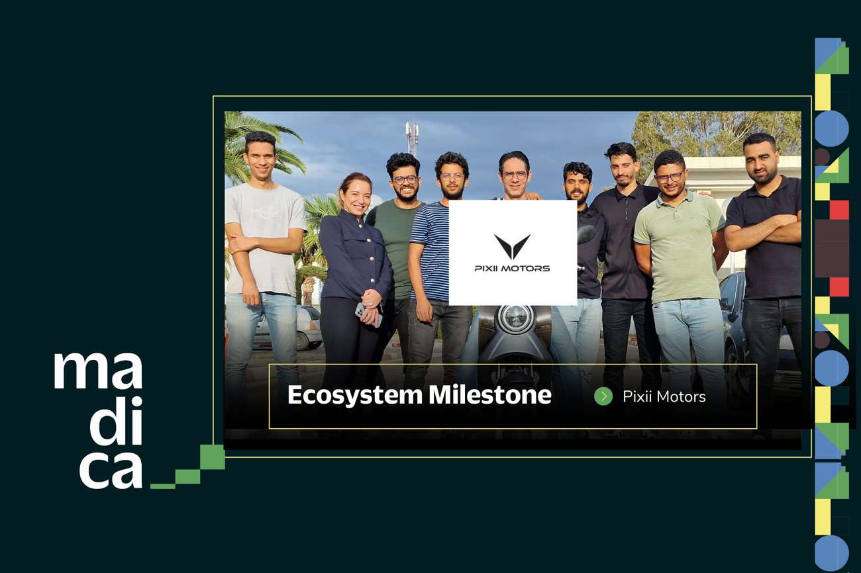The height and width of the screenshot is (573, 861).
Task: Click the green stair-step graphic beside madica
Action: coord(188,467)
